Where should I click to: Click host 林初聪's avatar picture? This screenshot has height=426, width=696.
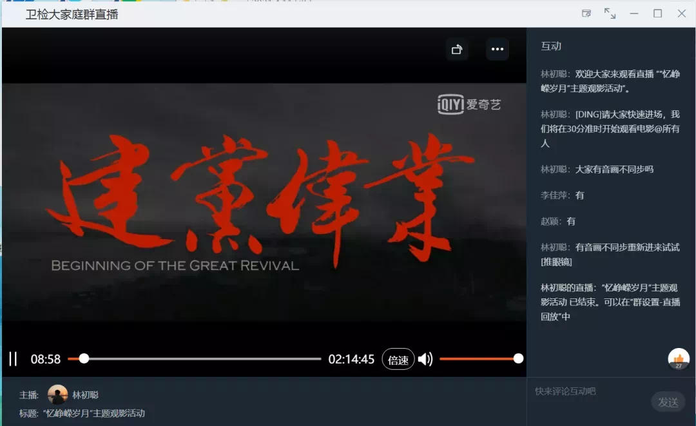(x=58, y=394)
